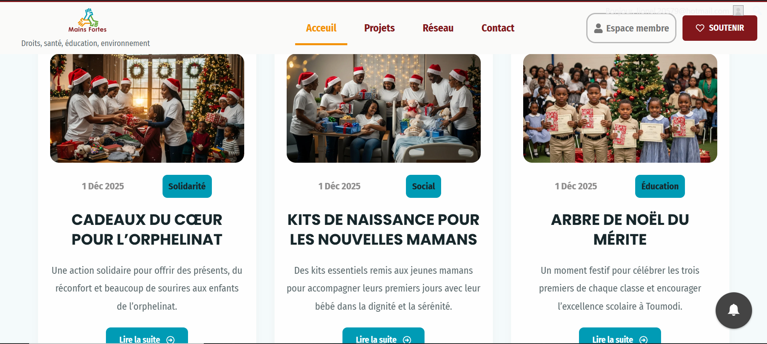Image resolution: width=767 pixels, height=344 pixels.
Task: Open the Contact menu item
Action: click(x=498, y=28)
